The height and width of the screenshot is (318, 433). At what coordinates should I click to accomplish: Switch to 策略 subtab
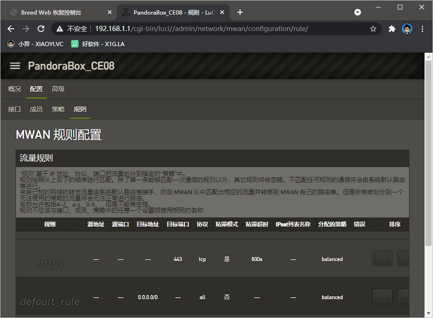[58, 109]
